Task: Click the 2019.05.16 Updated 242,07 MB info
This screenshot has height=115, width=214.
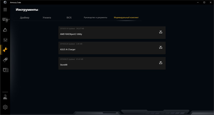Action: pyautogui.click(x=72, y=28)
